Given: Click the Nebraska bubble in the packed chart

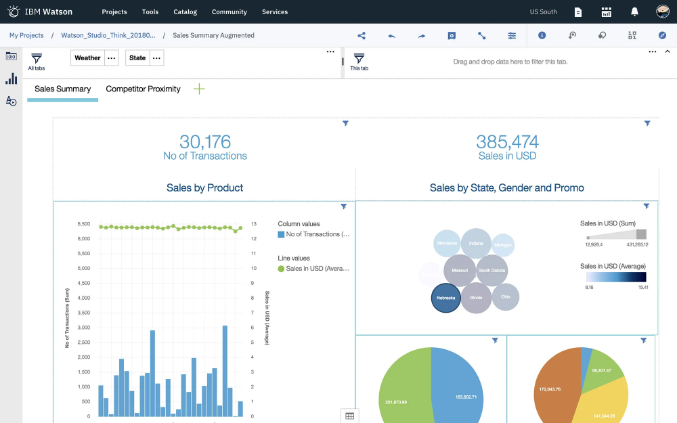Looking at the screenshot, I should click(x=445, y=297).
